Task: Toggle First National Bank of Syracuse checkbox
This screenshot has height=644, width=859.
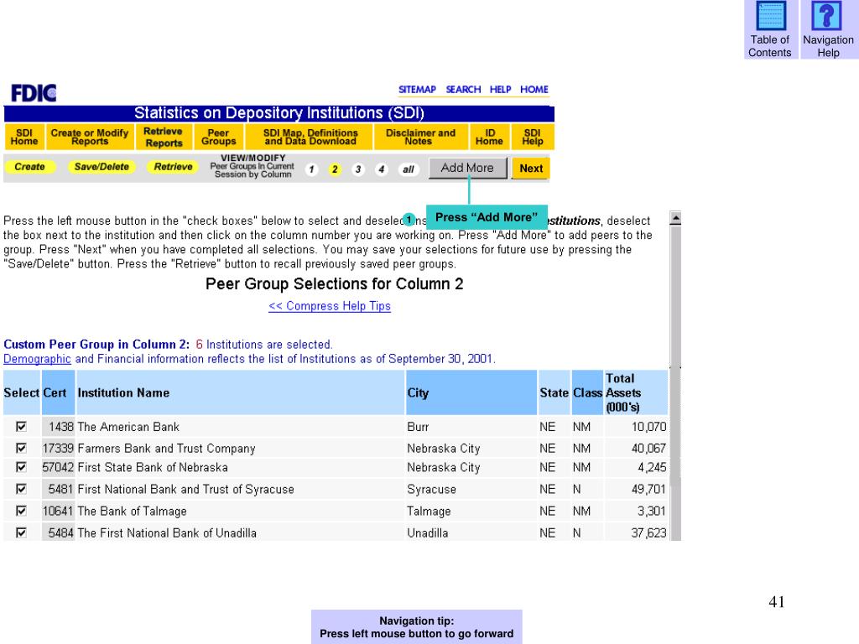Action: tap(21, 489)
